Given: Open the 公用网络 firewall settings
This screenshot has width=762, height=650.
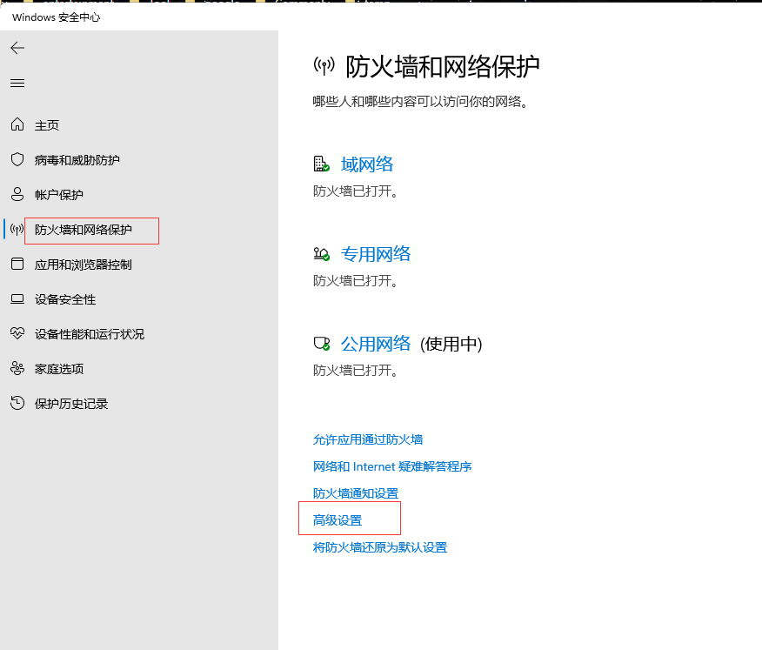Looking at the screenshot, I should [x=376, y=344].
